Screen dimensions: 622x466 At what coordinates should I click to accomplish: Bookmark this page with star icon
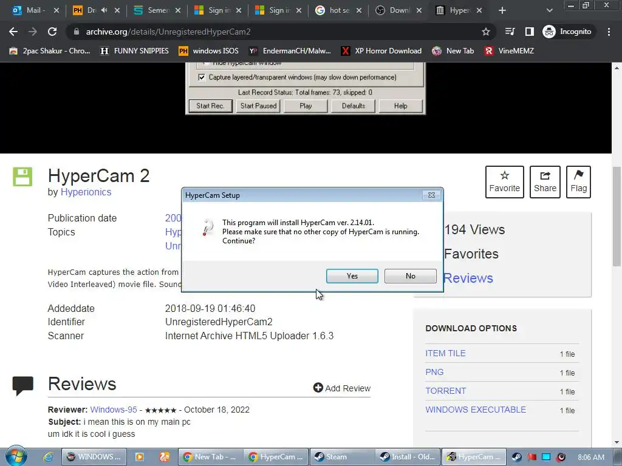(x=485, y=32)
